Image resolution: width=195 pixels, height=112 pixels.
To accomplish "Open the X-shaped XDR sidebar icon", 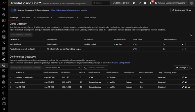I will click(x=4, y=43).
